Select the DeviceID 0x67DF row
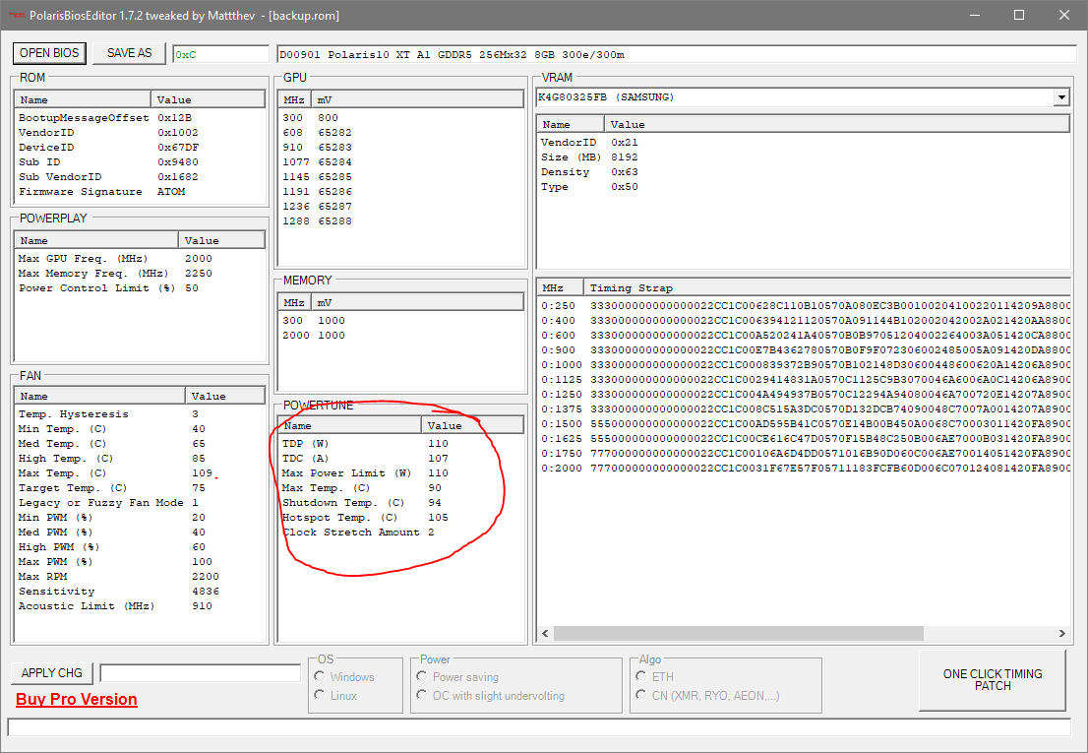Viewport: 1088px width, 753px height. 140,147
